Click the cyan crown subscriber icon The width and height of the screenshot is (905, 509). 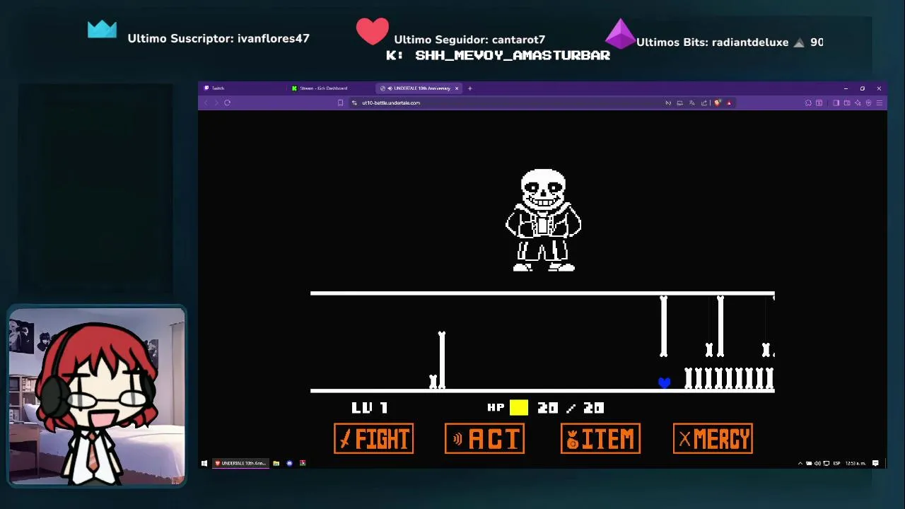tap(102, 29)
